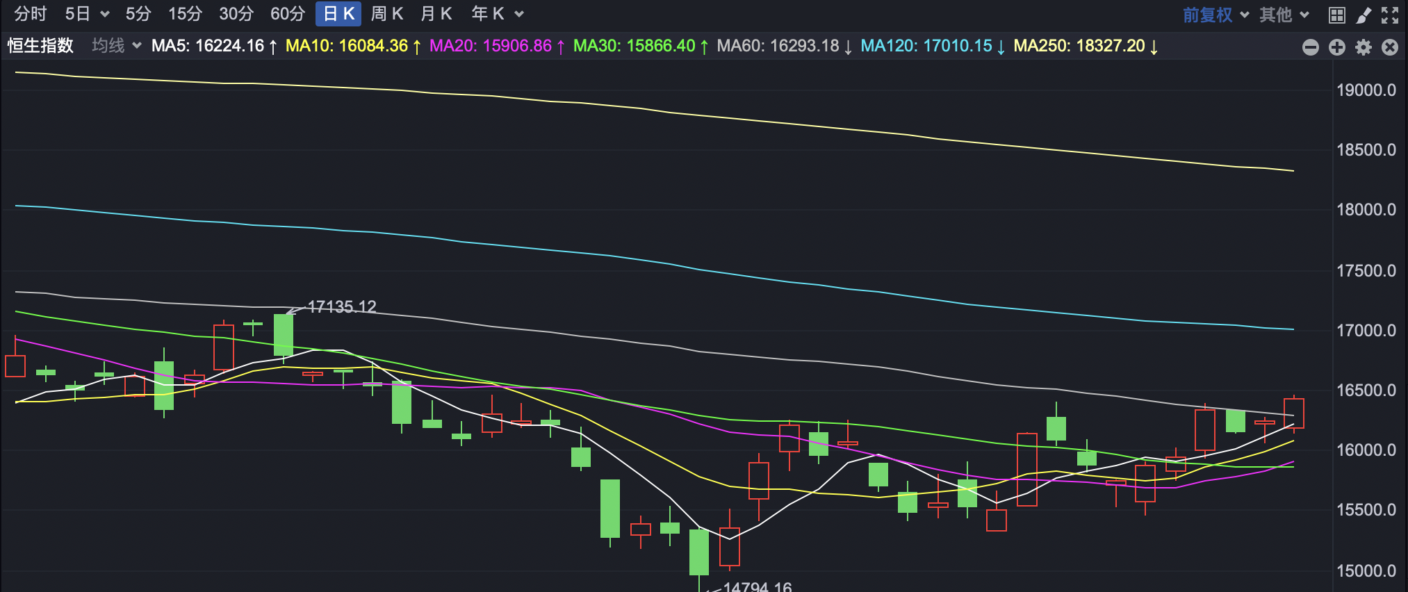The image size is (1408, 592).
Task: Switch to the 分时 intraday view
Action: pos(31,14)
